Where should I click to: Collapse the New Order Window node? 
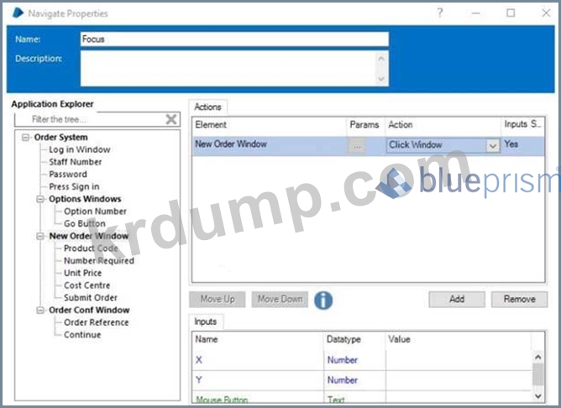pyautogui.click(x=40, y=237)
